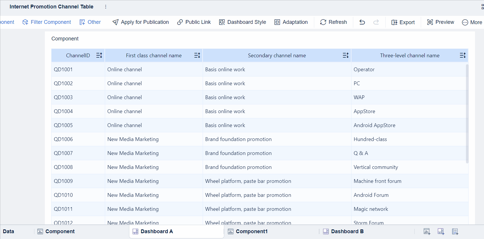
Task: Open the Three-level channel name sort icon
Action: (x=463, y=55)
